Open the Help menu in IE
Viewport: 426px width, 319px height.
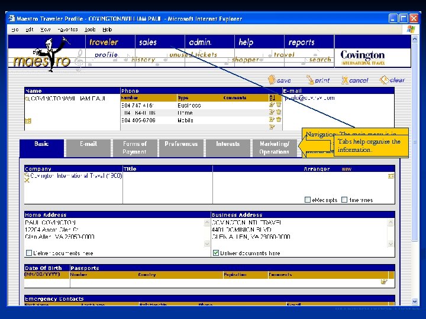point(107,30)
